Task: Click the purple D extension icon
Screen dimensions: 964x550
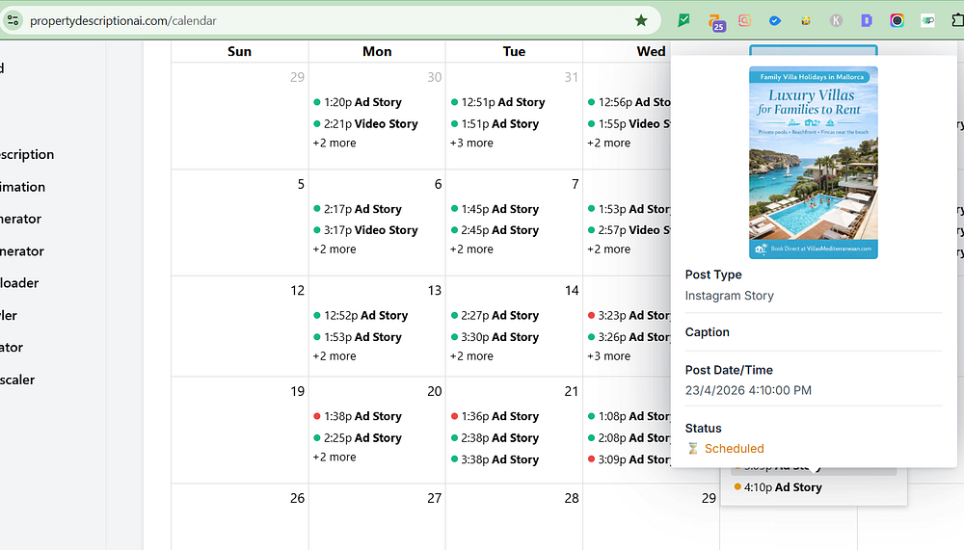Action: pyautogui.click(x=867, y=20)
